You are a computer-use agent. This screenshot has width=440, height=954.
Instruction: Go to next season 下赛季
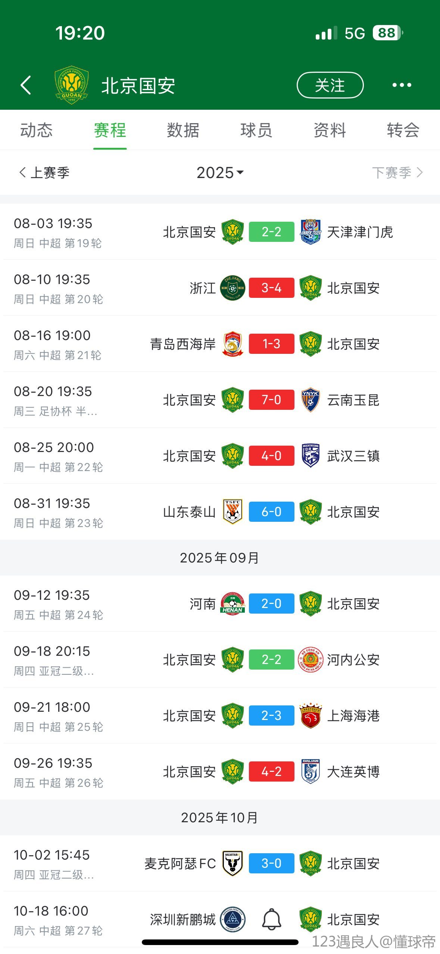[397, 172]
